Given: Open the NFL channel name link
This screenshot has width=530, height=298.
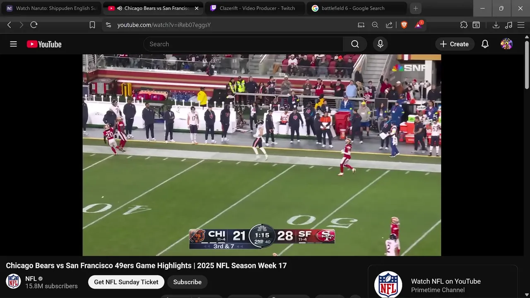Looking at the screenshot, I should [31, 279].
